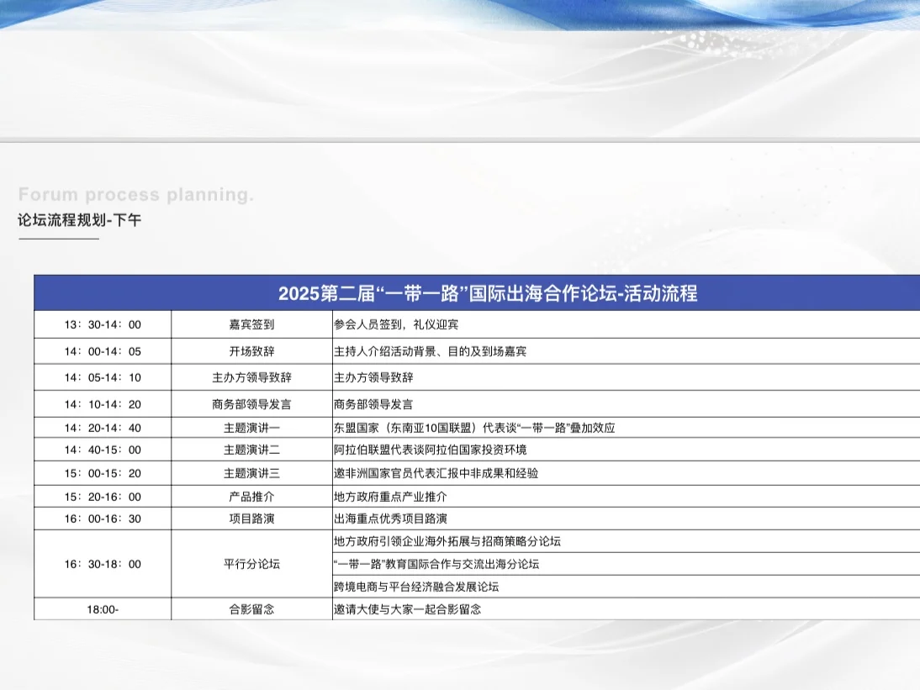Click the time cell '14：05-14：10'

[x=103, y=377]
